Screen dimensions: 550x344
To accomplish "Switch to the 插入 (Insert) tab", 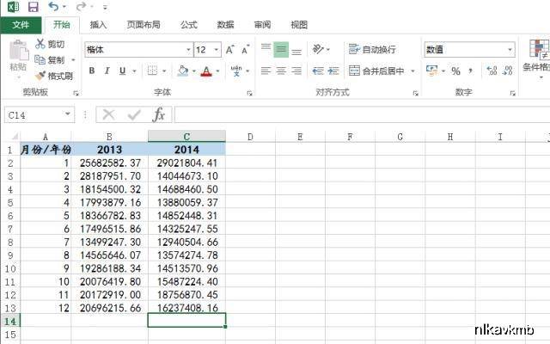I will tap(98, 25).
